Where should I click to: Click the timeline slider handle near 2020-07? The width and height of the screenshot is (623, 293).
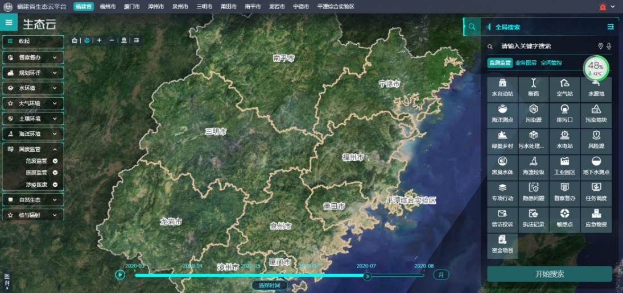coord(367,276)
